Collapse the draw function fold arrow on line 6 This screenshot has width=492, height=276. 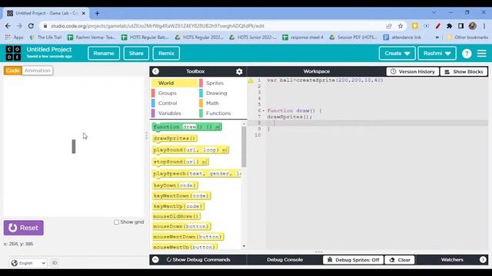pyautogui.click(x=263, y=110)
